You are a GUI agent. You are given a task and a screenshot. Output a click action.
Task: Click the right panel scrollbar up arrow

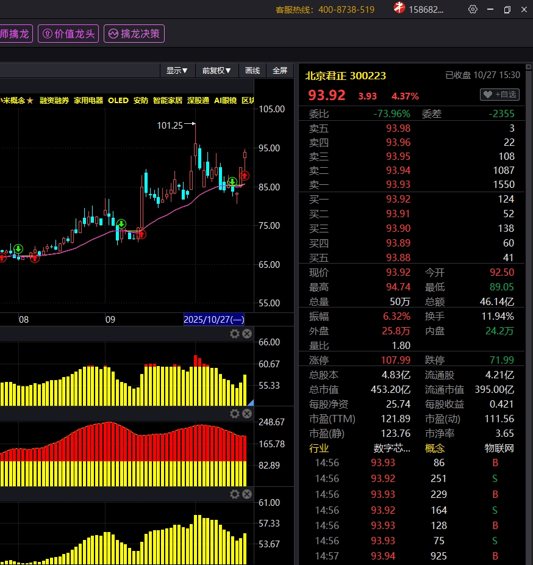pyautogui.click(x=529, y=67)
